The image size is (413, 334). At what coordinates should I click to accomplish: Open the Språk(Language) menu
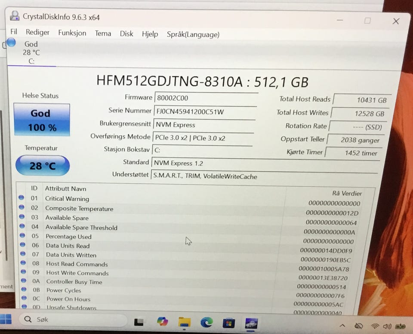click(193, 35)
